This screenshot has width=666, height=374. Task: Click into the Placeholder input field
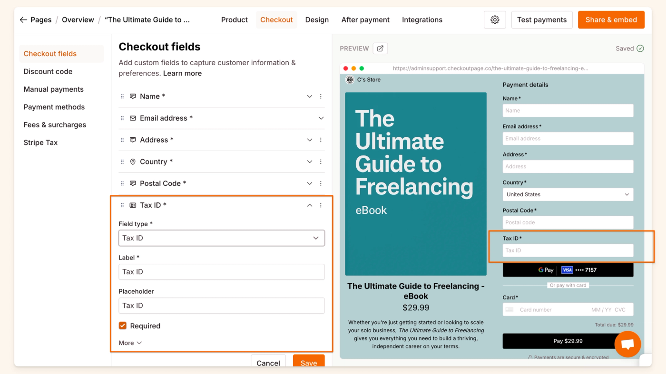point(222,306)
